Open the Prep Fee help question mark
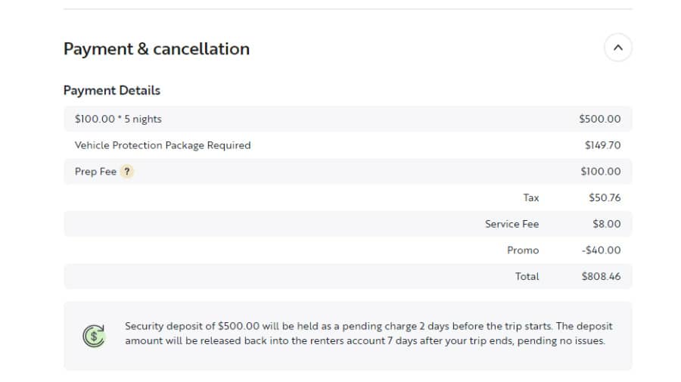 127,172
